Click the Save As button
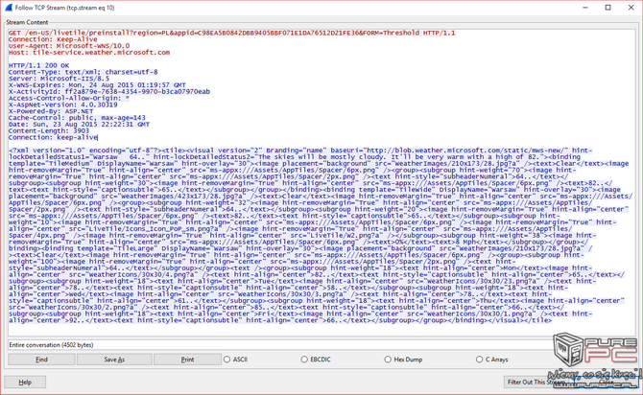Screen dimensions: 643x395 114,360
